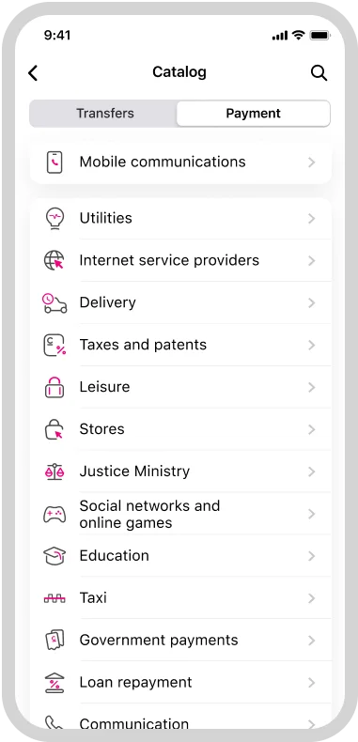The width and height of the screenshot is (358, 742).
Task: Tap the Mobile communications phone icon
Action: tap(54, 162)
